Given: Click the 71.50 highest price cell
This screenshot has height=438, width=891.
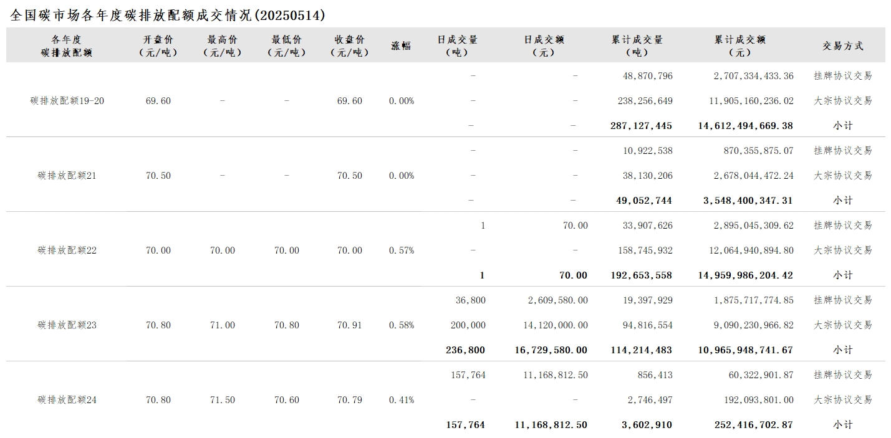Looking at the screenshot, I should [223, 400].
